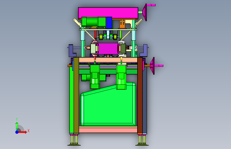Select the small red pin below left spindle
Image resolution: width=231 pixels, height=149 pixels.
[95, 58]
